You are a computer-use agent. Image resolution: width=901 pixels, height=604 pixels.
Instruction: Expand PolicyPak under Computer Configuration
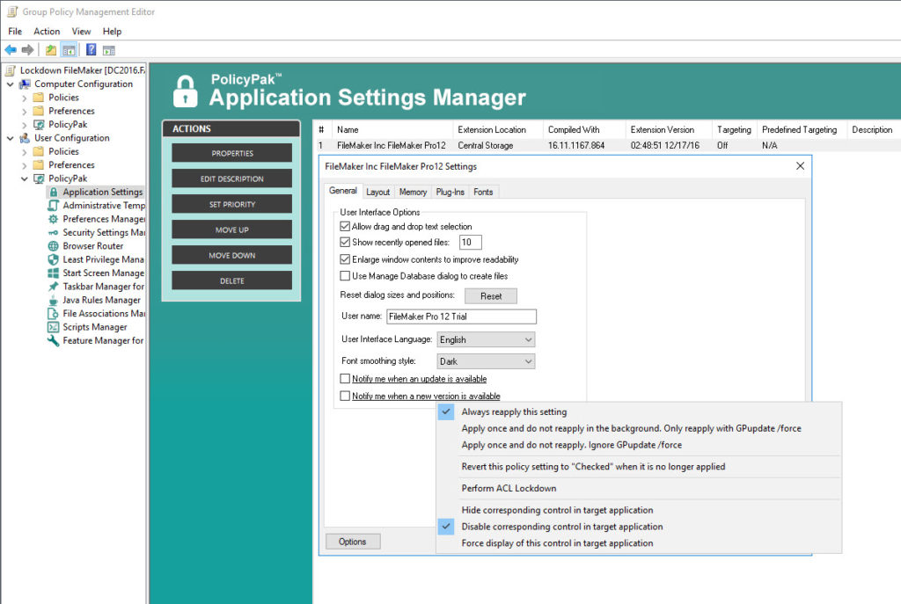point(24,125)
